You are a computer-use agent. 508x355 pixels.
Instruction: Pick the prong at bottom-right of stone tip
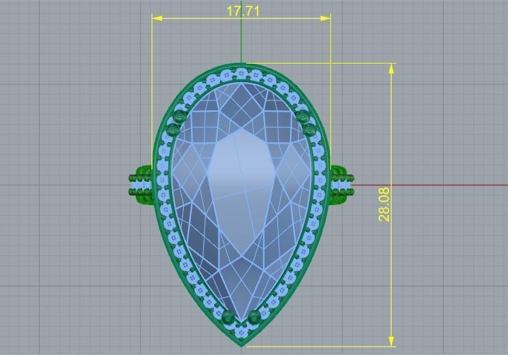click(x=254, y=317)
